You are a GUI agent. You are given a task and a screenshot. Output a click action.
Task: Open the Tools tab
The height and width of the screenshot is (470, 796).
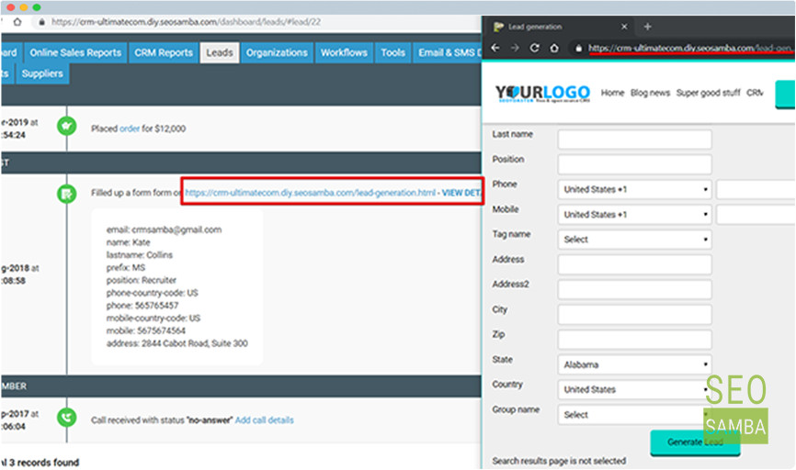[x=392, y=52]
